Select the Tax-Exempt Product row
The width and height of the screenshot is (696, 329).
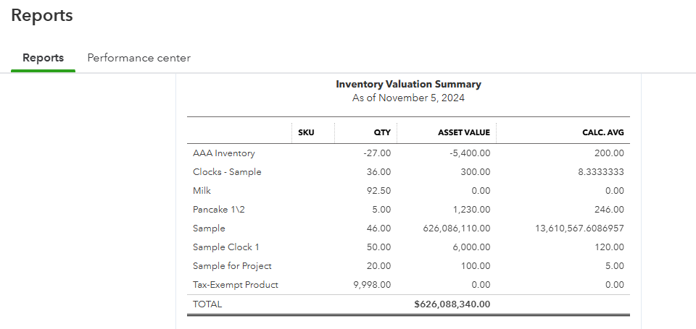coord(236,285)
